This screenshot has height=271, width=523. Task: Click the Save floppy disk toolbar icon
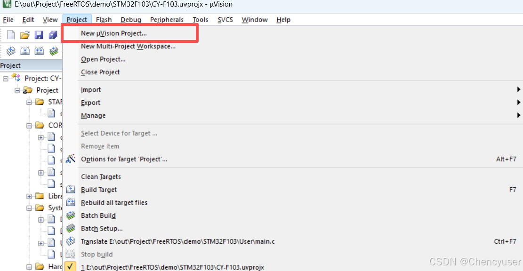point(39,35)
